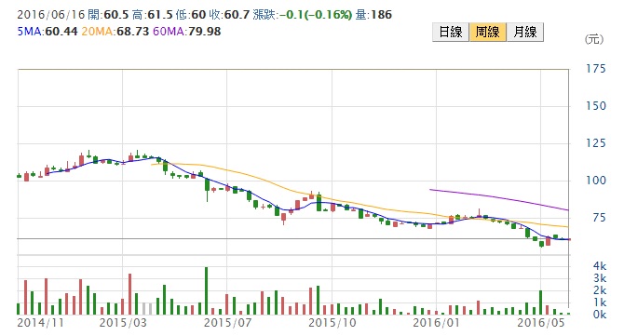
Task: Click the 2016/05 date axis label
Action: (x=541, y=322)
